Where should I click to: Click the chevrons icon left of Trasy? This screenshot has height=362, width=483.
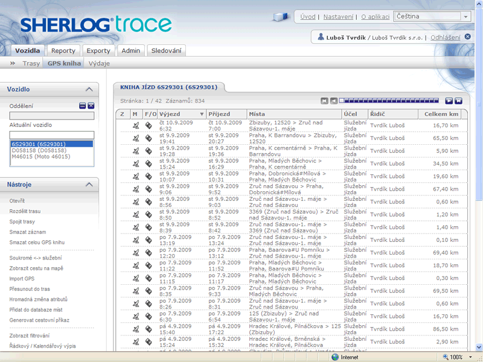click(13, 63)
